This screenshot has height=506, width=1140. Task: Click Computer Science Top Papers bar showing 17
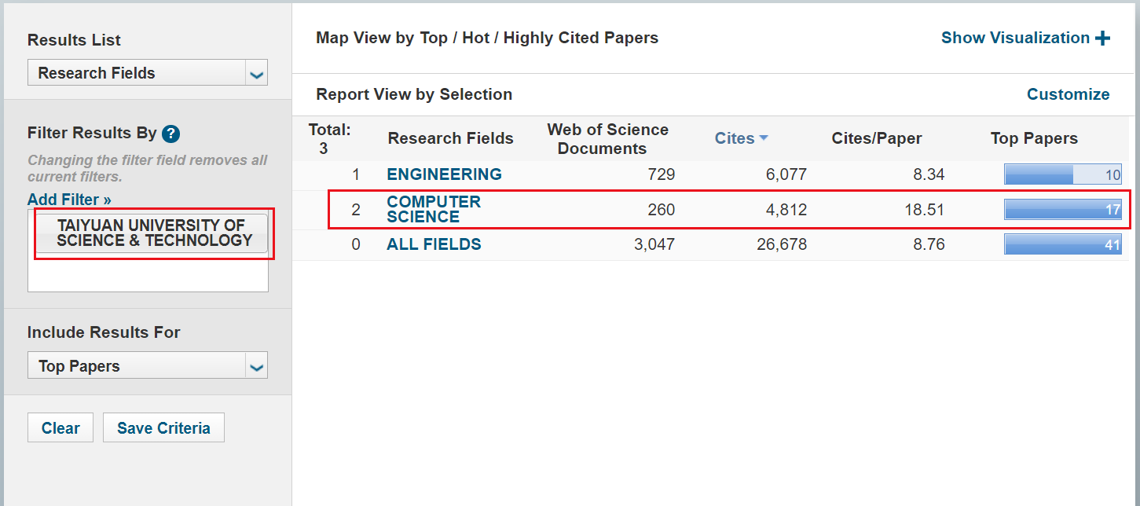click(x=1062, y=210)
